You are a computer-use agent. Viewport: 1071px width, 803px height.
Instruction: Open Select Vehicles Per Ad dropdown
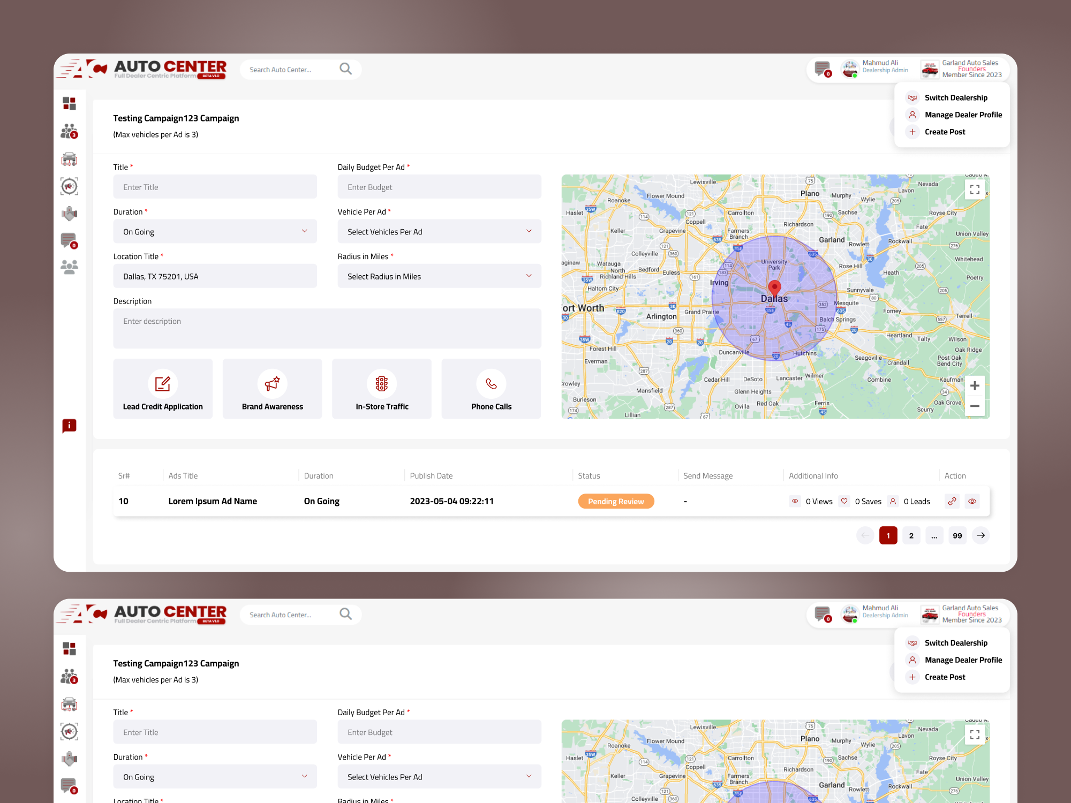(x=439, y=232)
